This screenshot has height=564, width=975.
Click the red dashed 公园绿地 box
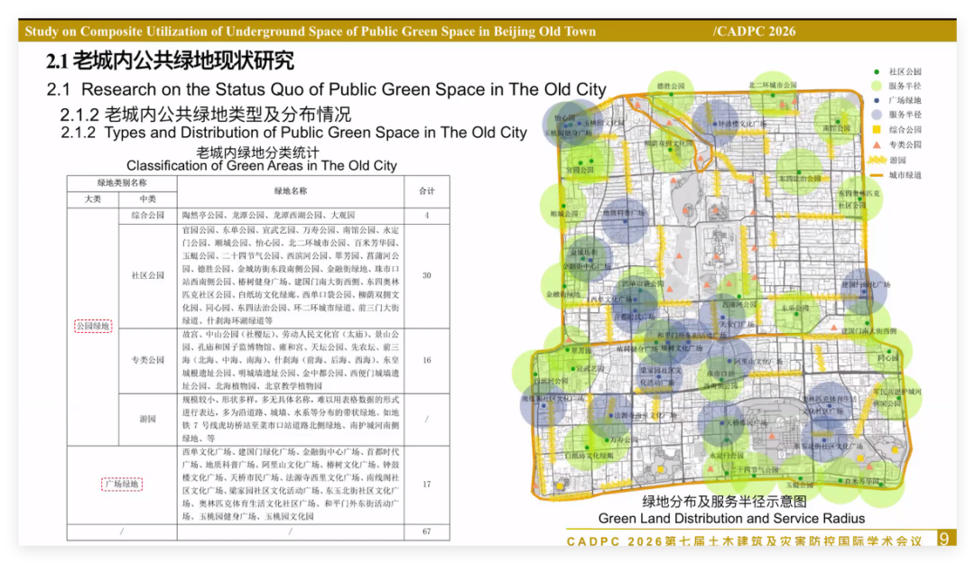coord(92,326)
